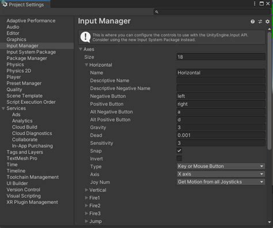Viewport: 273px width, 228px height.
Task: Expand the Vertical axis foldout
Action: (86, 190)
